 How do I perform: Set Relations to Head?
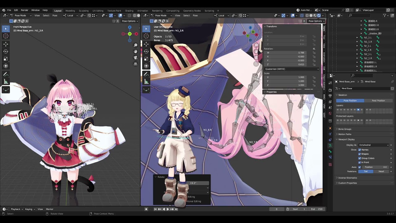381,171
